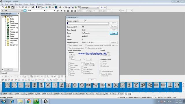
Task: Toggle Set terminal clock checkbox
Action: (100, 71)
